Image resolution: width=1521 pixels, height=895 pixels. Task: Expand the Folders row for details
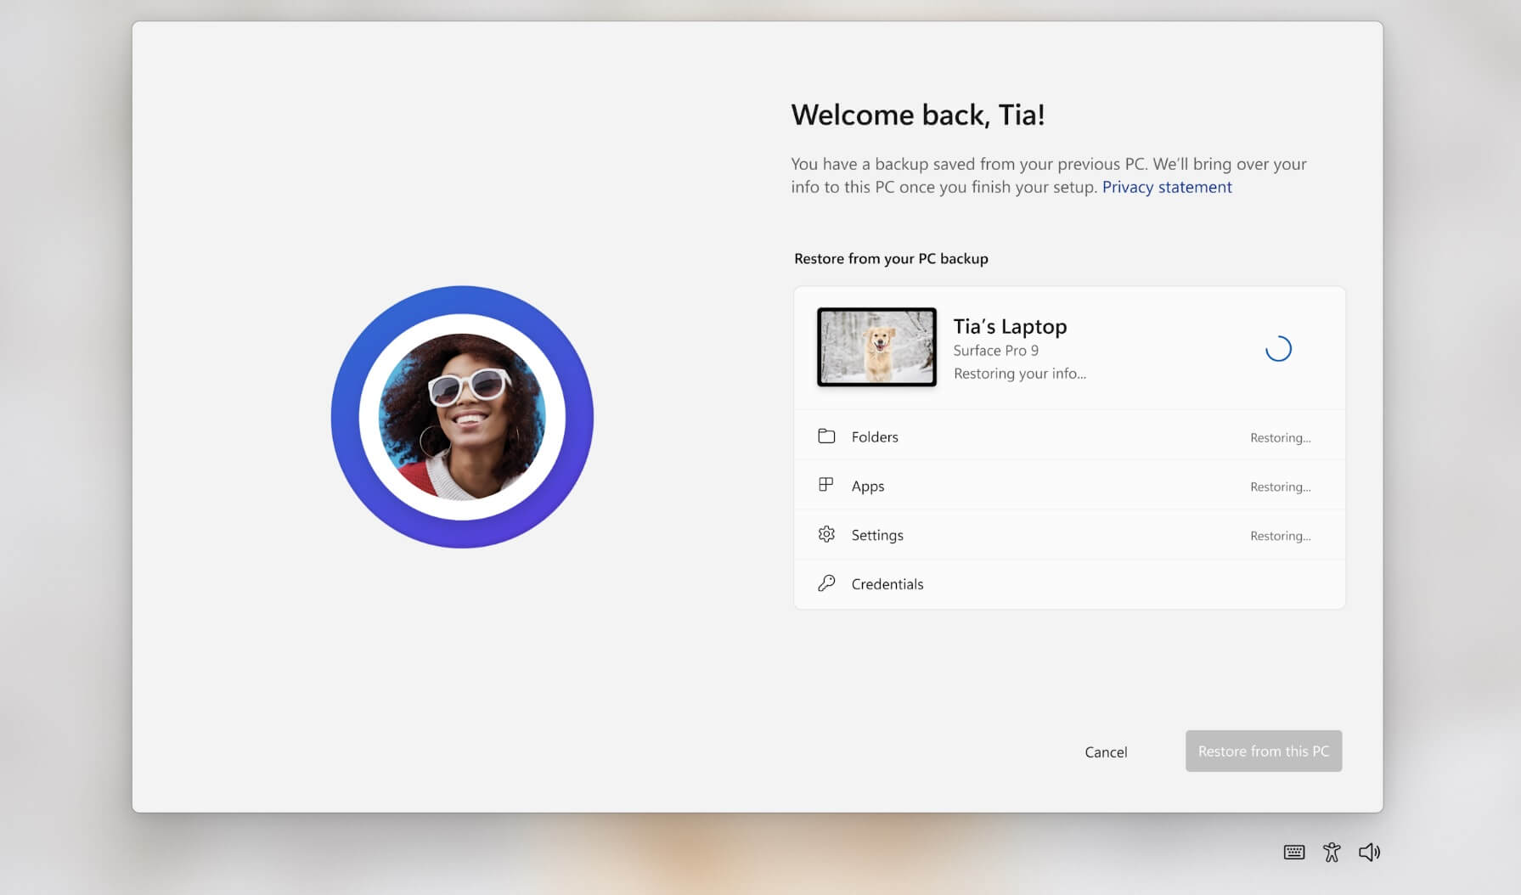point(1068,436)
